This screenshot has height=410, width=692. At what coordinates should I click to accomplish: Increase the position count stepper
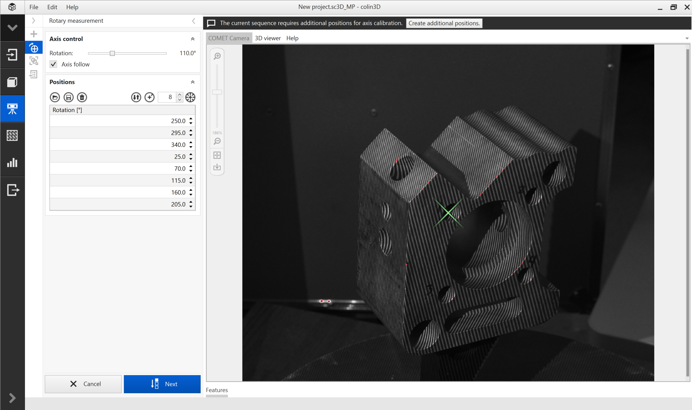[180, 95]
